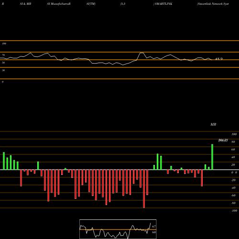This screenshot has width=239, height=239.
Task: Click the '40' label on MR axis
Action: (233, 157)
